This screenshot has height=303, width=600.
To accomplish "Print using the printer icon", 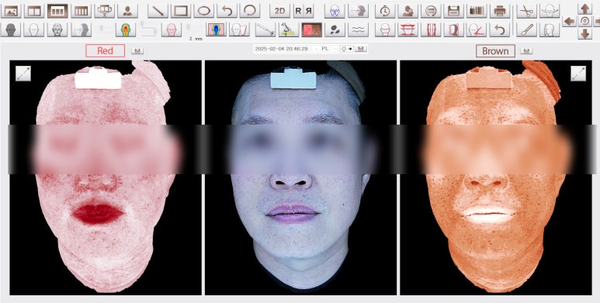I will pyautogui.click(x=500, y=11).
